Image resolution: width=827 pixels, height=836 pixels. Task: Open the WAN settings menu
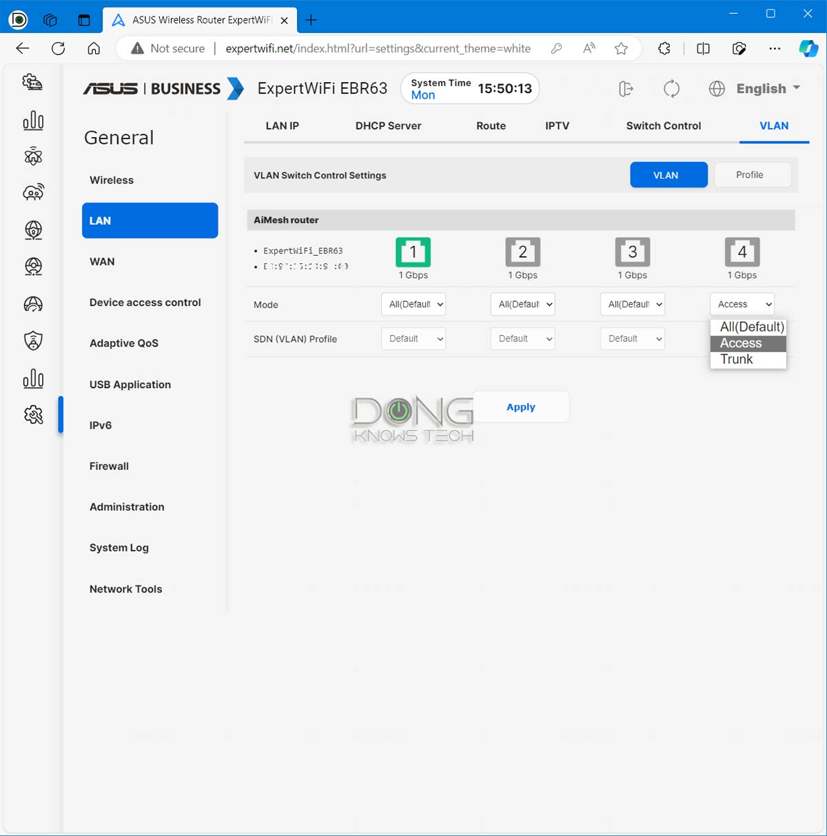point(102,261)
